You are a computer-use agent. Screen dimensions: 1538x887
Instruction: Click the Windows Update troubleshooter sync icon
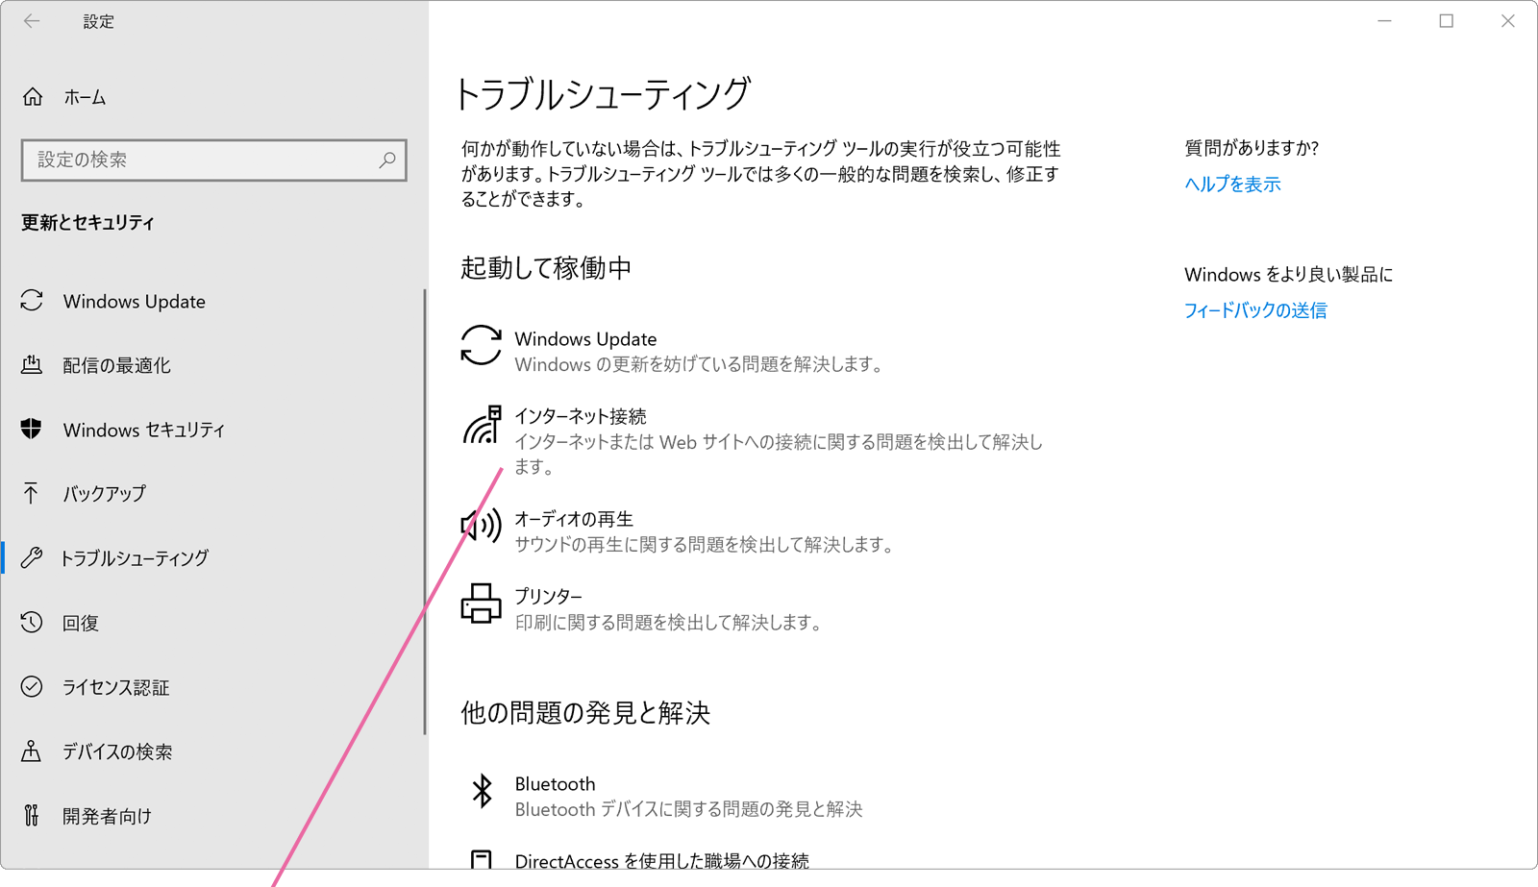(481, 345)
